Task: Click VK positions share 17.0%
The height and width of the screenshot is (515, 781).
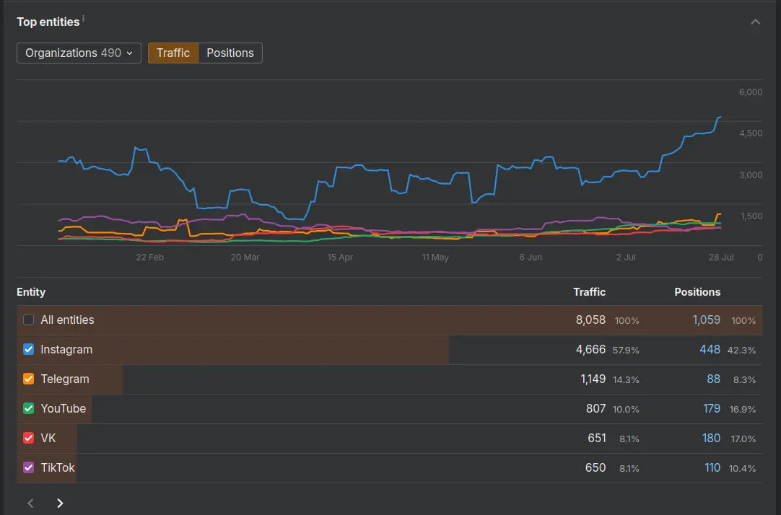Action: click(743, 439)
